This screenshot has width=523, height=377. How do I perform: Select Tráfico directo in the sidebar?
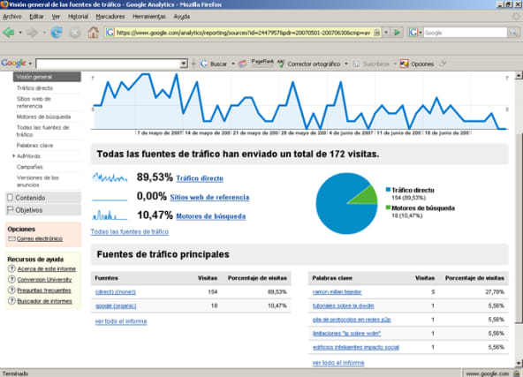(x=34, y=88)
